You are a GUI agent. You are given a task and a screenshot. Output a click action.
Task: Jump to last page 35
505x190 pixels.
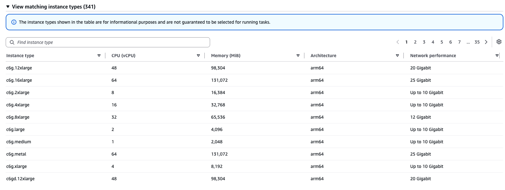pyautogui.click(x=477, y=42)
